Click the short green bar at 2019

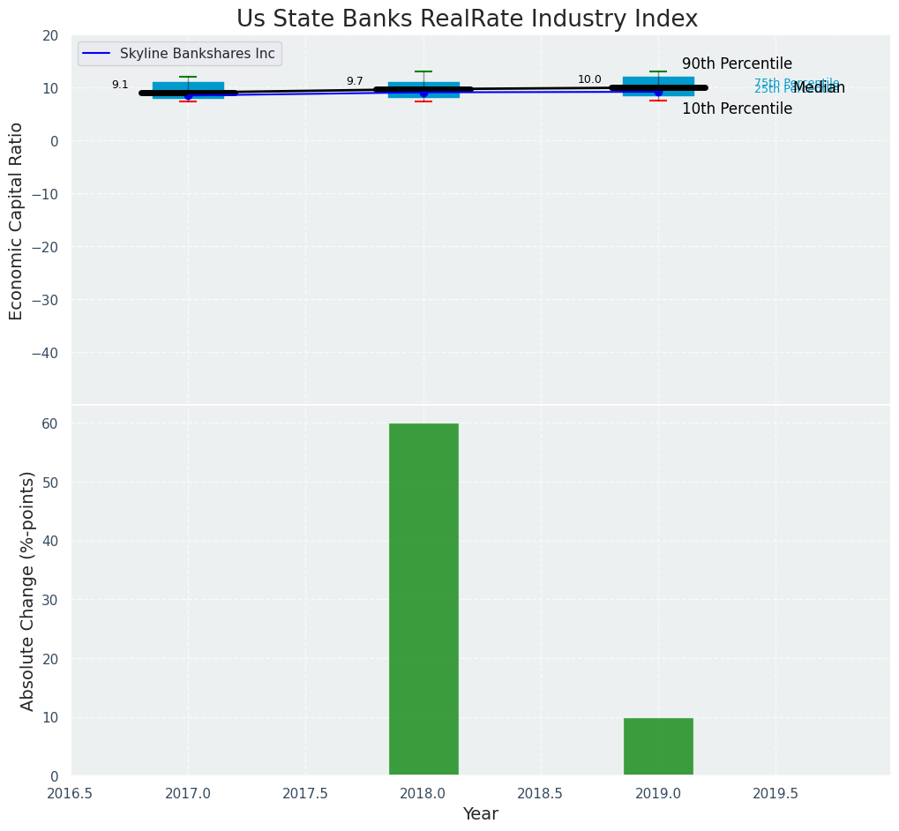click(658, 746)
